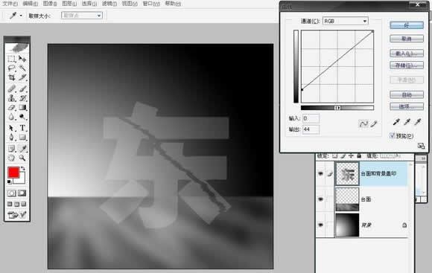Select the Magic Wand tool
This screenshot has height=273, width=432.
pyautogui.click(x=22, y=68)
